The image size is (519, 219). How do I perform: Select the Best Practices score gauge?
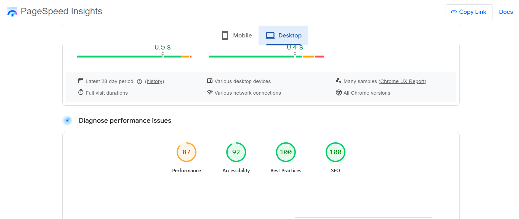click(286, 152)
